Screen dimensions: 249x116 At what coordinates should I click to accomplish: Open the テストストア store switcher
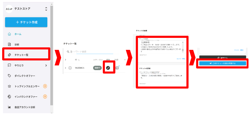click(x=46, y=9)
